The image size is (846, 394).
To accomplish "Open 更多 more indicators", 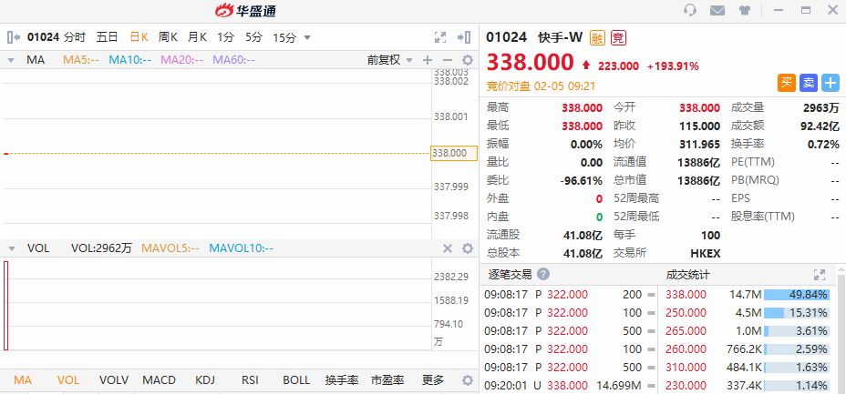I will 433,380.
